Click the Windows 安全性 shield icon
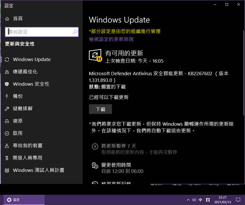 tap(7, 84)
